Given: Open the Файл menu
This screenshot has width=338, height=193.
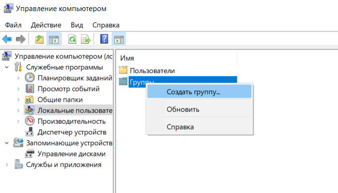Looking at the screenshot, I should coord(13,25).
